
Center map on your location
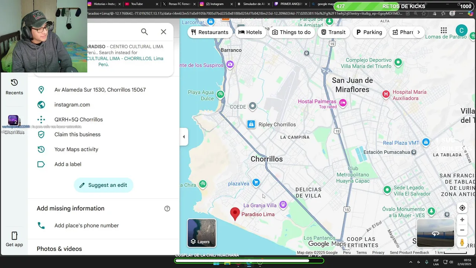462,208
